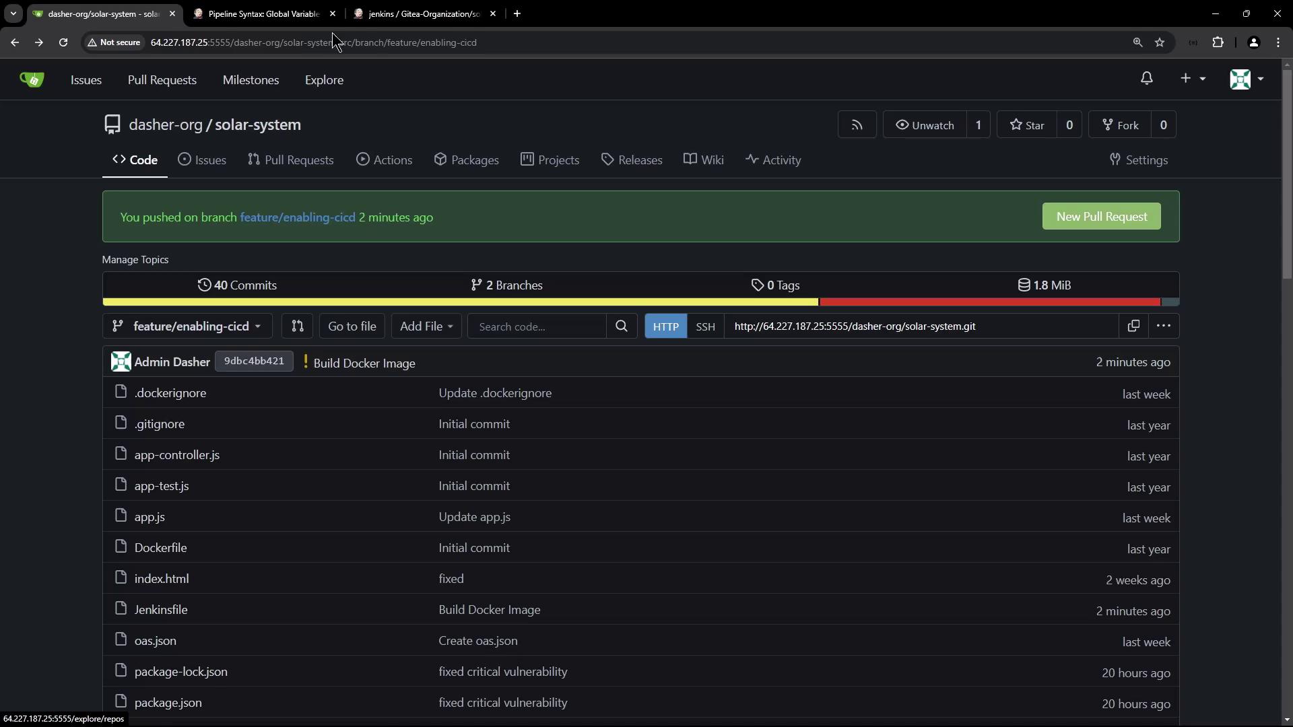Star the solar-system repository
The image size is (1293, 727).
tap(1027, 125)
